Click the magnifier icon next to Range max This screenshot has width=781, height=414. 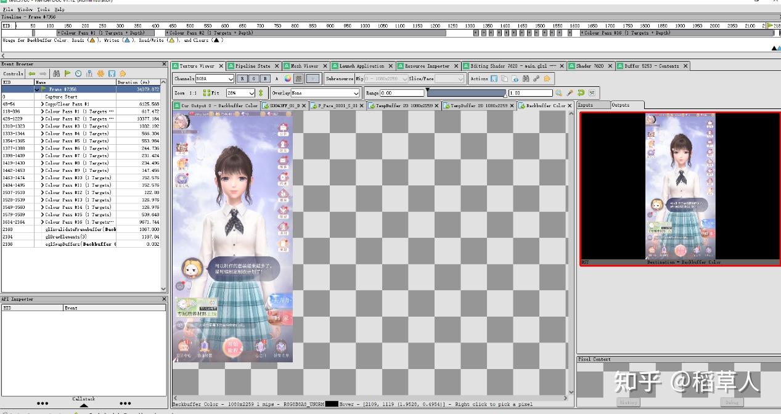click(559, 93)
